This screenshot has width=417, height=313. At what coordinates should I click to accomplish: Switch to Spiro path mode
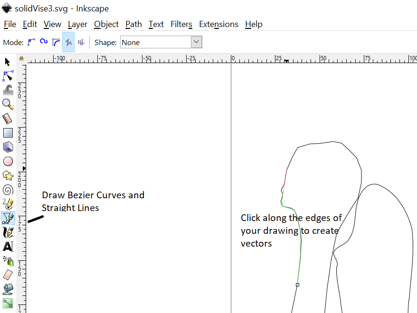coord(43,42)
